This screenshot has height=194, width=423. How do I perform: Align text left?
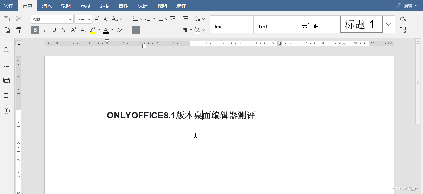[135, 30]
